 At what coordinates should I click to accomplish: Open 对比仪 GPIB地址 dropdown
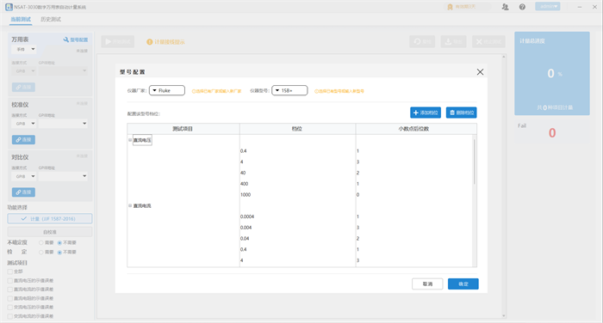tap(63, 176)
